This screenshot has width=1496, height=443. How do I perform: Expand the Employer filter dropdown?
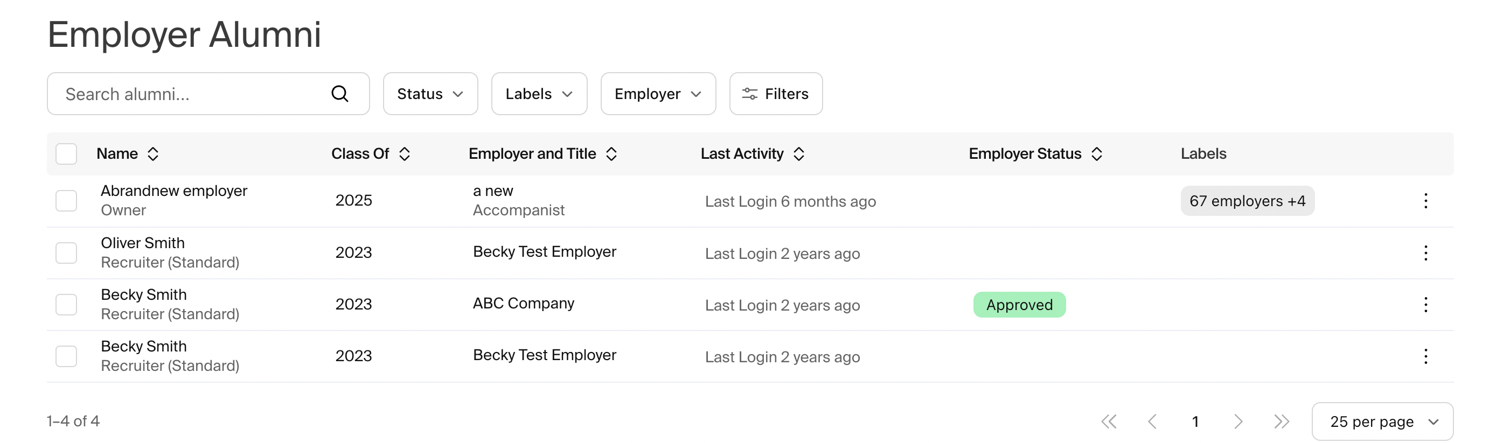pos(657,94)
